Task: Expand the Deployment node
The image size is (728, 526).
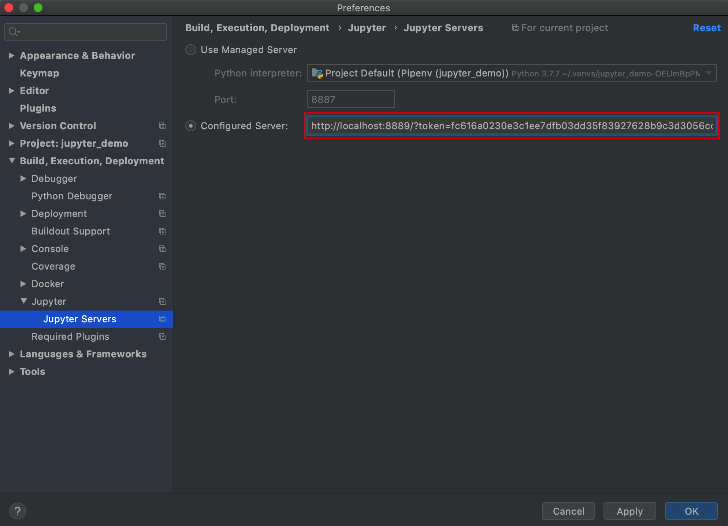Action: coord(23,214)
